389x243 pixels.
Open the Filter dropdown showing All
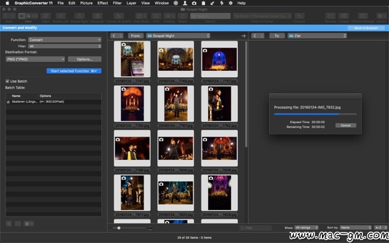click(x=65, y=46)
